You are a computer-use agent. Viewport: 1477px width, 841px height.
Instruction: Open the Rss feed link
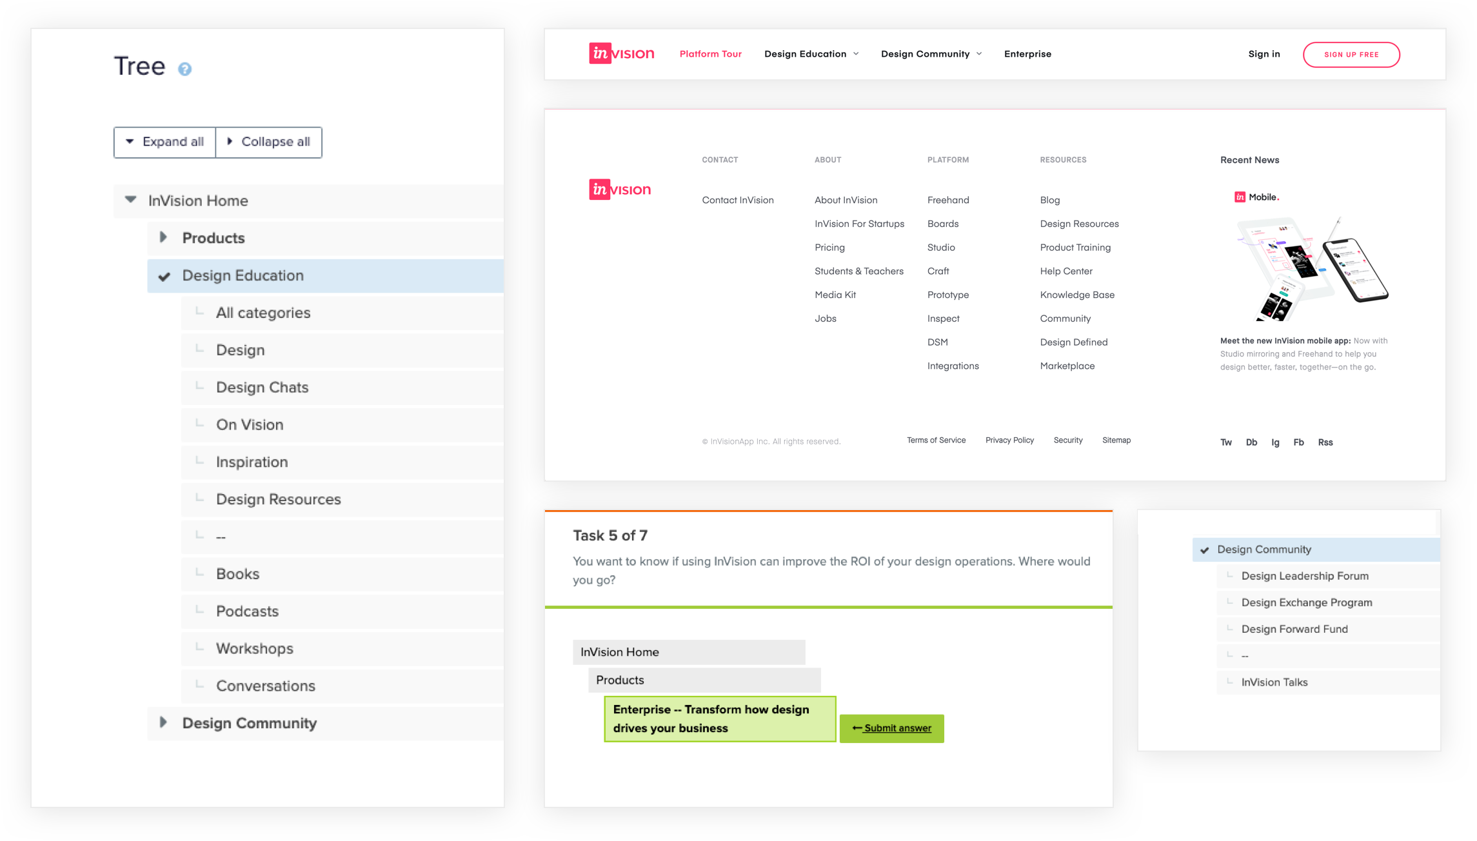pos(1325,442)
